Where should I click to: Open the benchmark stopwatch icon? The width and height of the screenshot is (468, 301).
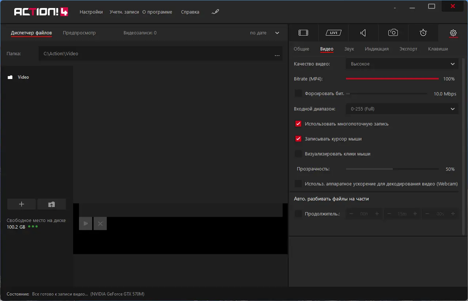click(423, 33)
